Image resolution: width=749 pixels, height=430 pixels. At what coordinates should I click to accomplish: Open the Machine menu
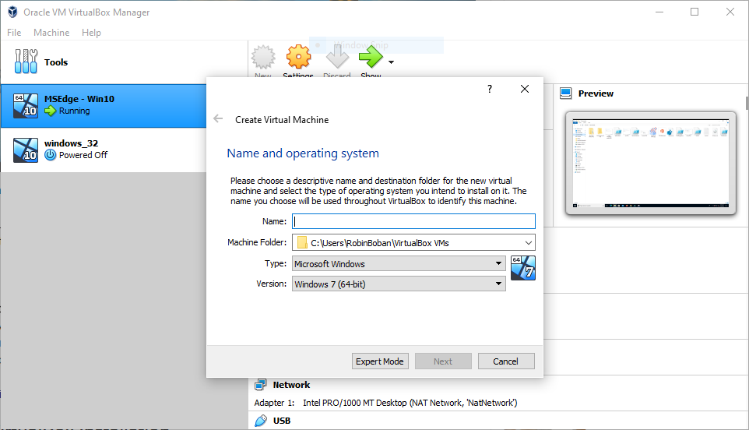click(x=51, y=33)
